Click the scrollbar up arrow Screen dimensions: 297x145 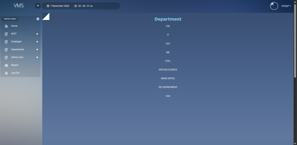[295, 1]
